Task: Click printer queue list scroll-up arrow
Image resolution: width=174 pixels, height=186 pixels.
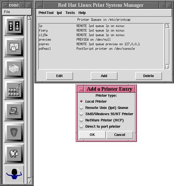Action: [x=167, y=26]
